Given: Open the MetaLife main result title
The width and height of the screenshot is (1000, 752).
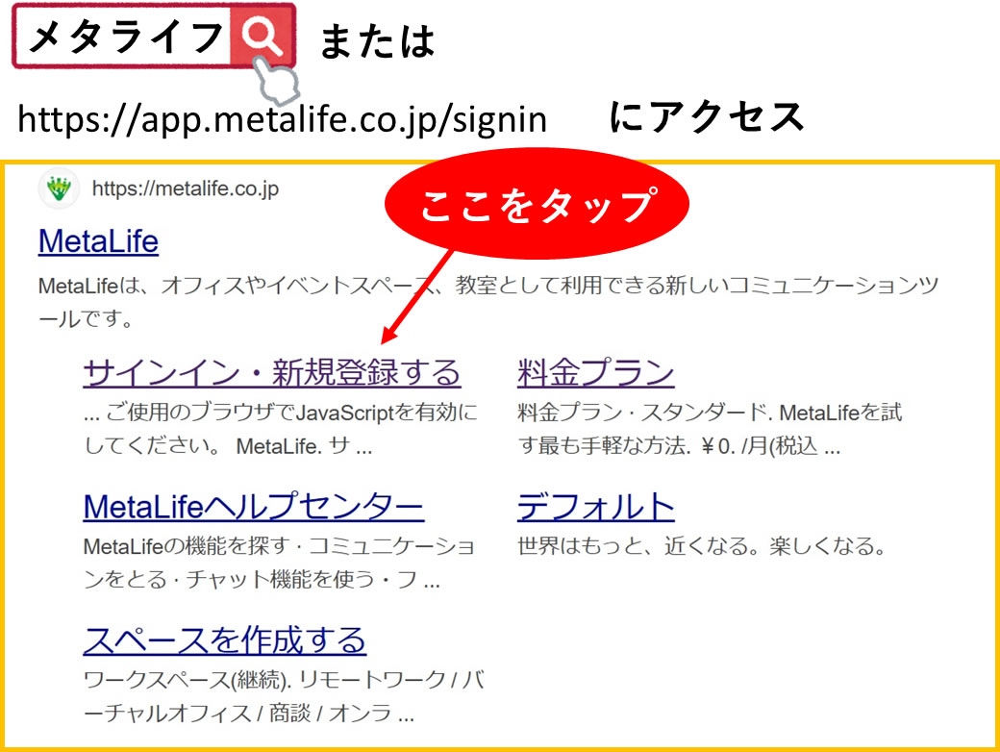Looking at the screenshot, I should (98, 241).
